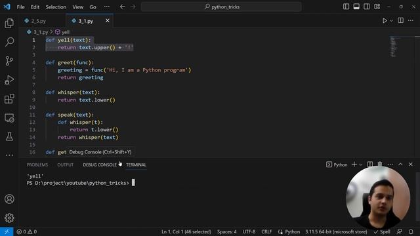
Task: Create a new terminal with plus icon
Action: 354,165
